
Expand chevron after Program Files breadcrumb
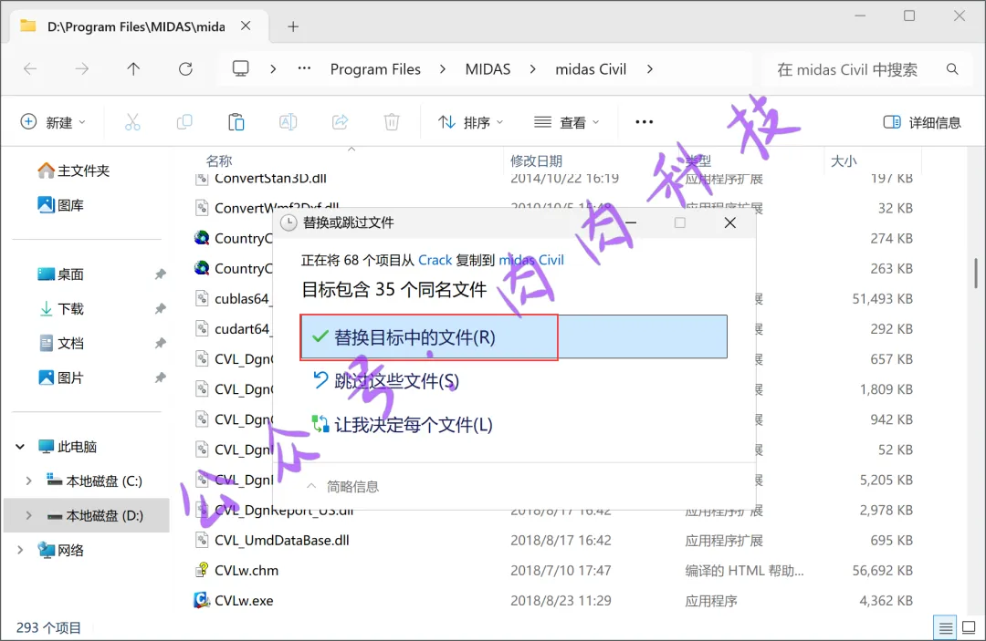point(443,69)
